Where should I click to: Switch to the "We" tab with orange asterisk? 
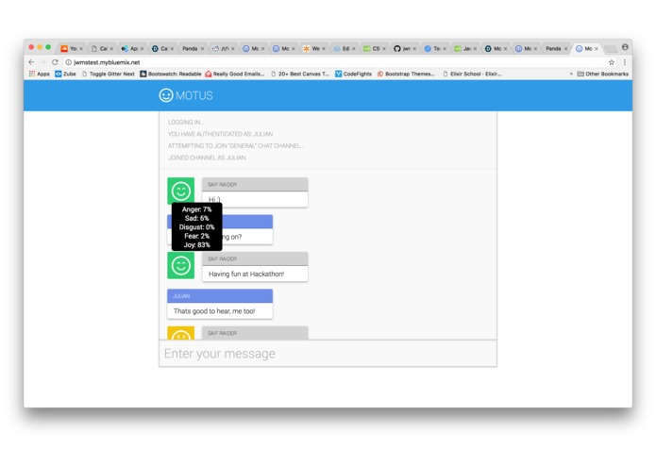(x=312, y=48)
